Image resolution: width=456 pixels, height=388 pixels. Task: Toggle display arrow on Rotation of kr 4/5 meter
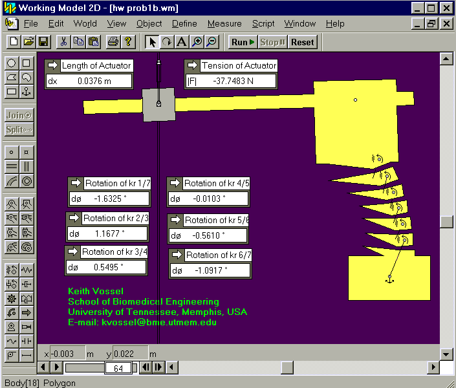pyautogui.click(x=175, y=183)
